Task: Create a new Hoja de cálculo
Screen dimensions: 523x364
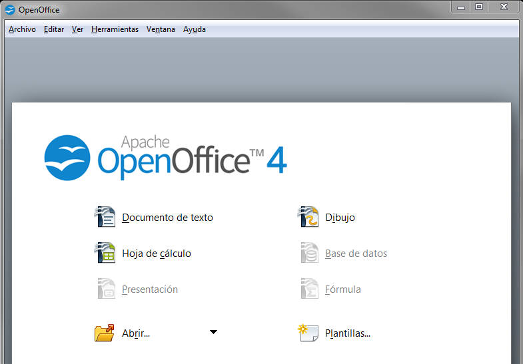Action: (x=157, y=254)
